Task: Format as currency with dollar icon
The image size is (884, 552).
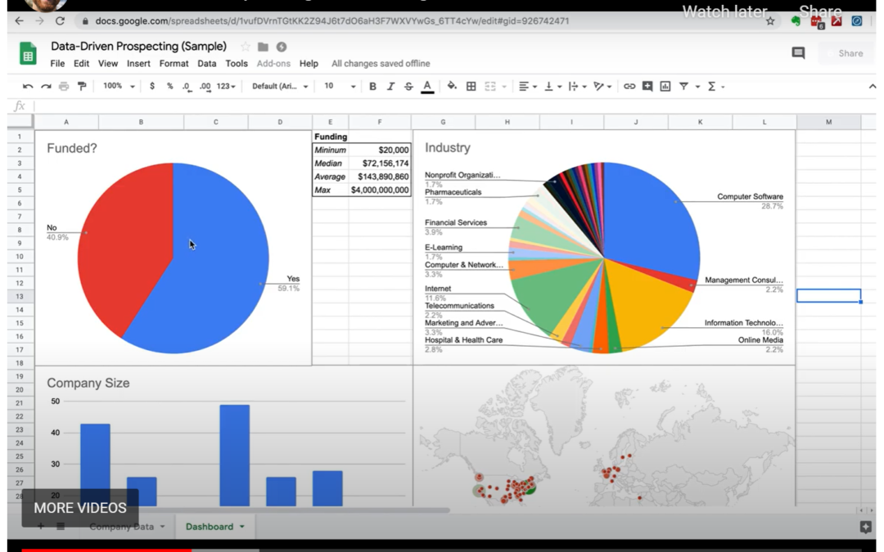Action: (x=151, y=86)
